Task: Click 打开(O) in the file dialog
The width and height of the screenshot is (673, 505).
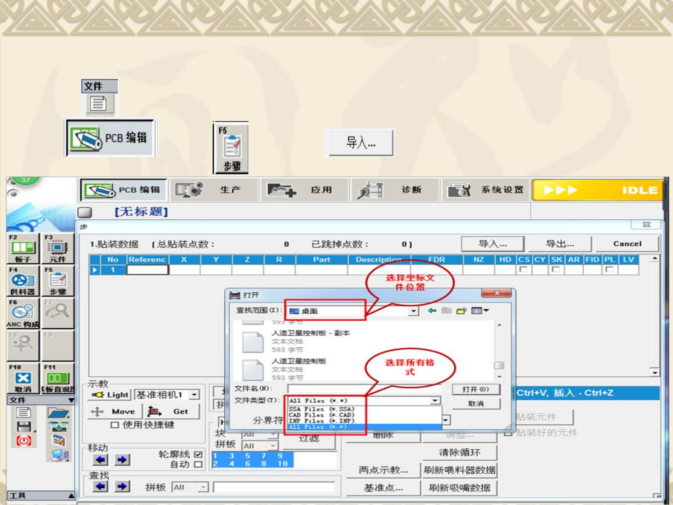Action: (476, 390)
